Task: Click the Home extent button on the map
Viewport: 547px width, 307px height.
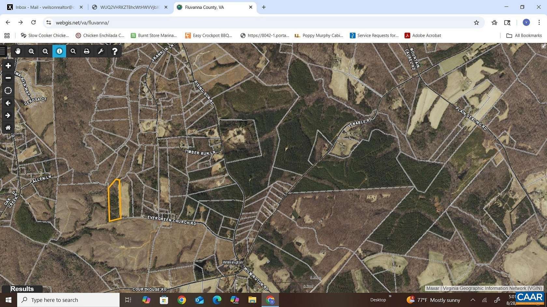Action: 8,127
